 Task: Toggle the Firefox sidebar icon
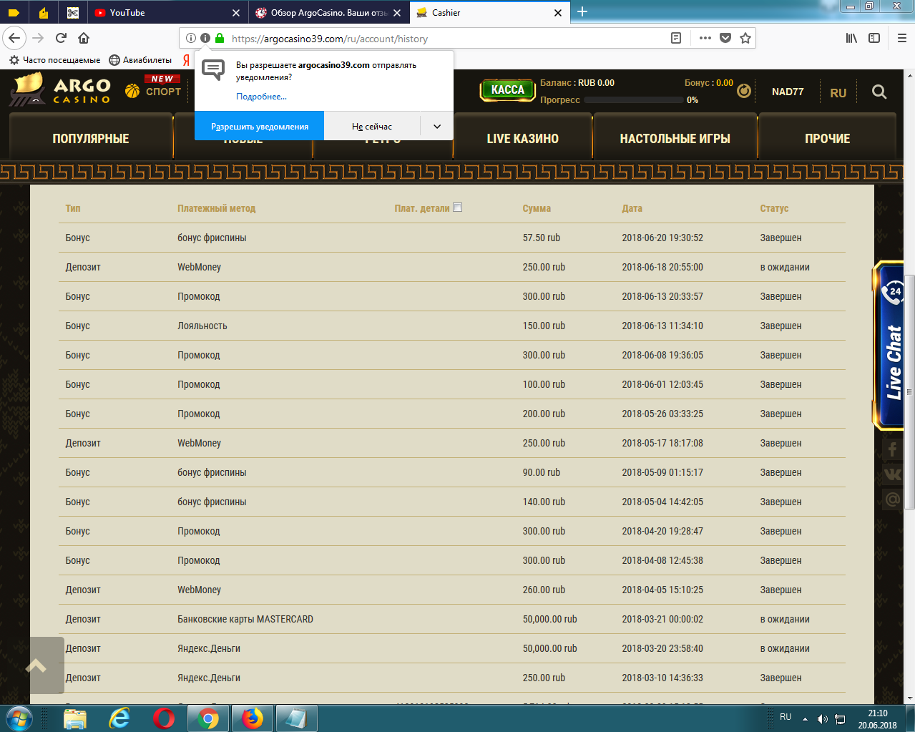874,38
